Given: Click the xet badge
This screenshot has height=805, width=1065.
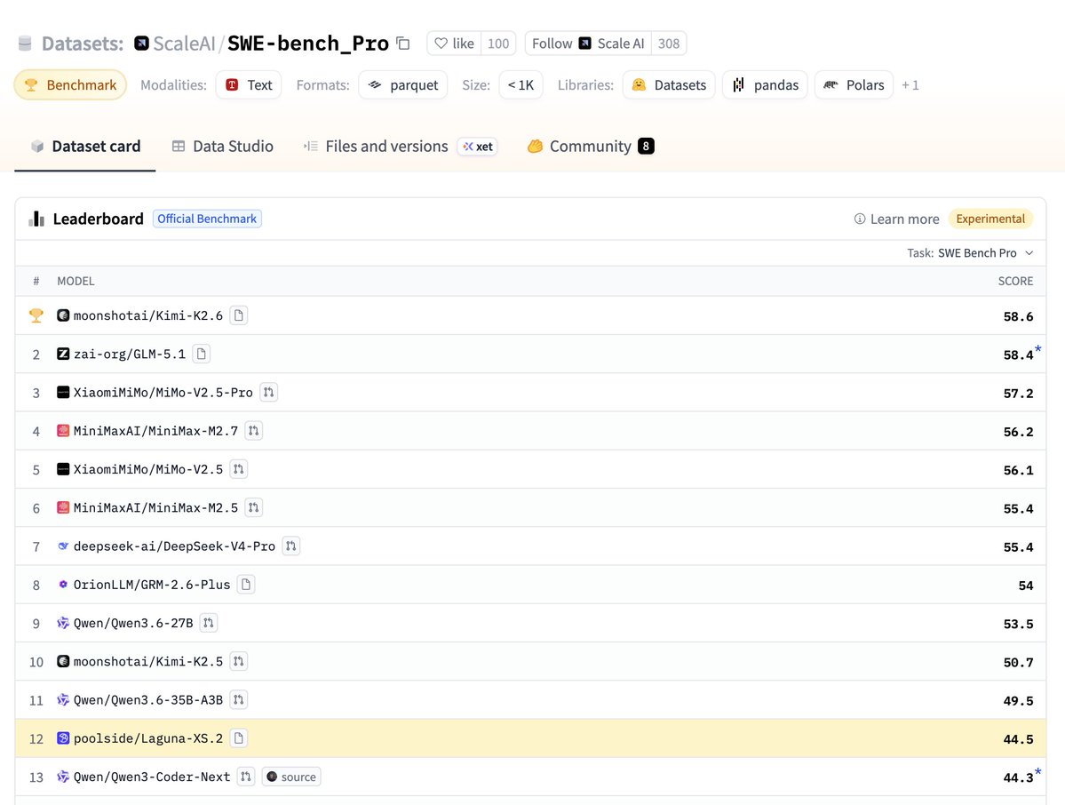Looking at the screenshot, I should (478, 146).
